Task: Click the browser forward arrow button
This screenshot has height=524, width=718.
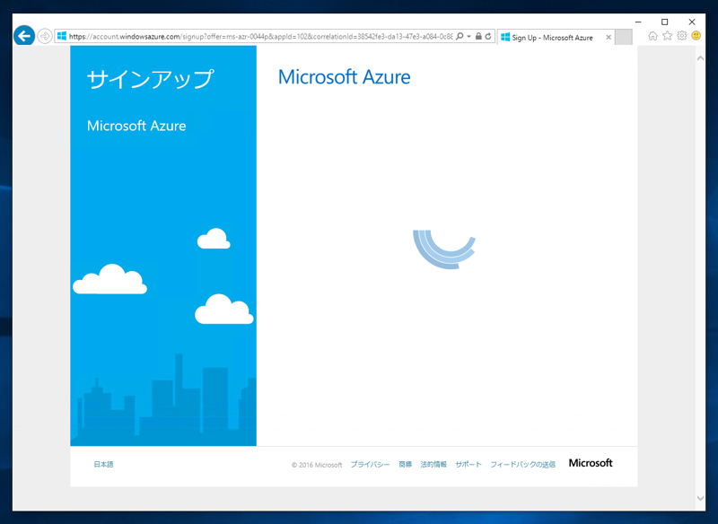Action: click(x=44, y=36)
